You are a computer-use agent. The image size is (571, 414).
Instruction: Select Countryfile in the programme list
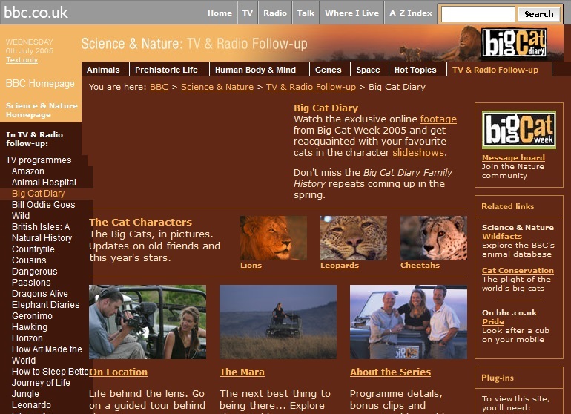click(33, 249)
